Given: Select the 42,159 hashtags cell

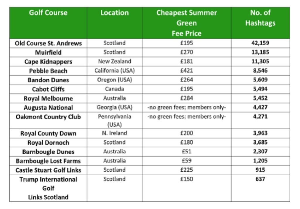Looking at the screenshot, I should point(260,43).
